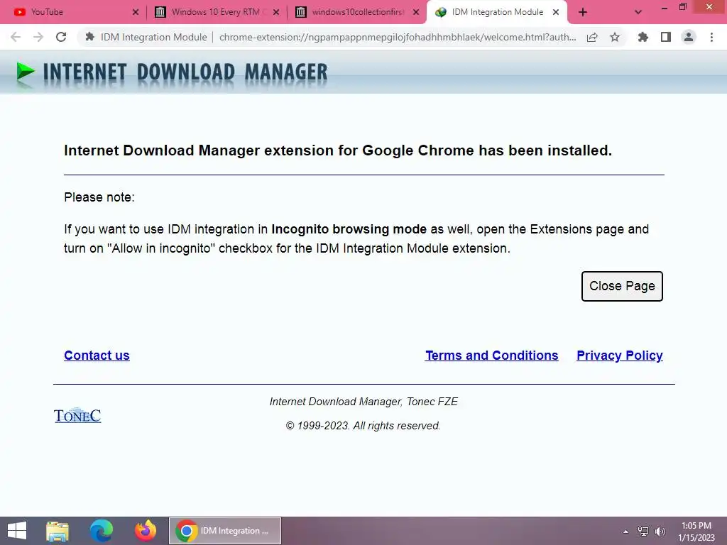Open the Extensions puzzle menu in toolbar
This screenshot has height=545, width=727.
point(643,37)
